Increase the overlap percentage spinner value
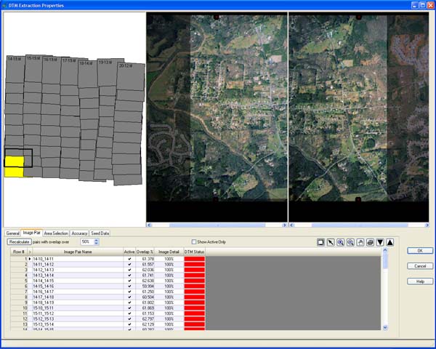This screenshot has width=436, height=349. (96, 239)
